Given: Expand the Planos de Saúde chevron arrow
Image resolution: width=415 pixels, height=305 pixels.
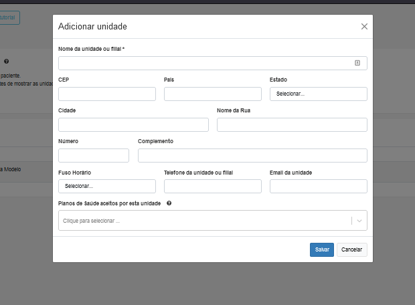Looking at the screenshot, I should click(x=359, y=221).
